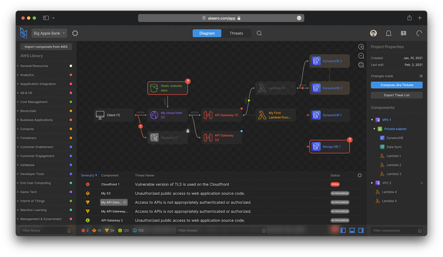The height and width of the screenshot is (257, 443).
Task: Select the Diagram tab
Action: 207,33
